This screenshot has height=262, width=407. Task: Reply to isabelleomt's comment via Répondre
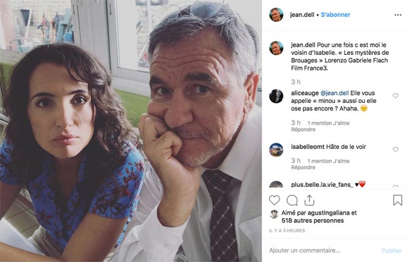point(303,167)
